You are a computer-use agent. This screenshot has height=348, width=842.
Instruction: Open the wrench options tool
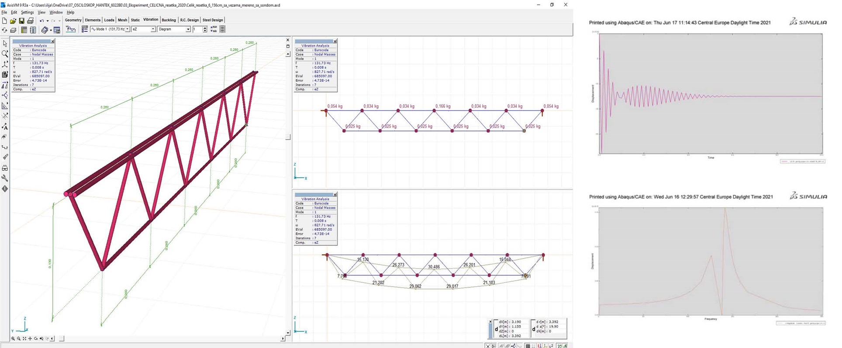point(5,178)
